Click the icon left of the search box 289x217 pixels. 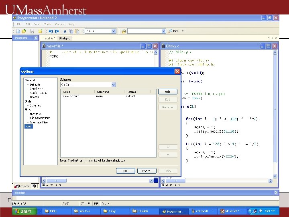124,31
